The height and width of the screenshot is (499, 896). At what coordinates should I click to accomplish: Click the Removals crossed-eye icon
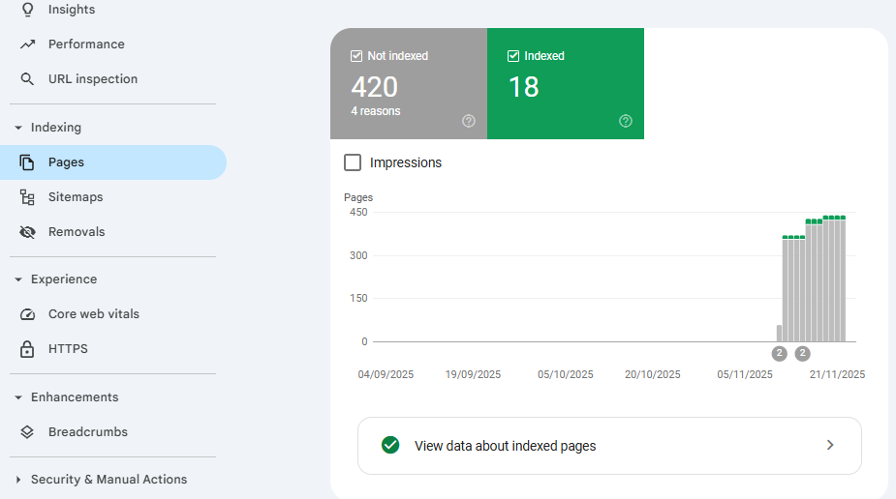point(27,232)
